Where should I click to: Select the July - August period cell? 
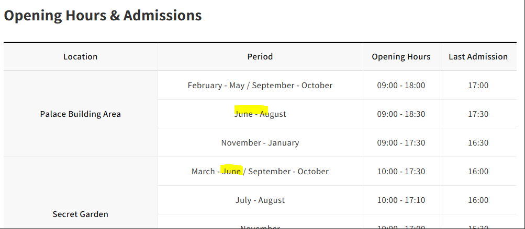(260, 200)
